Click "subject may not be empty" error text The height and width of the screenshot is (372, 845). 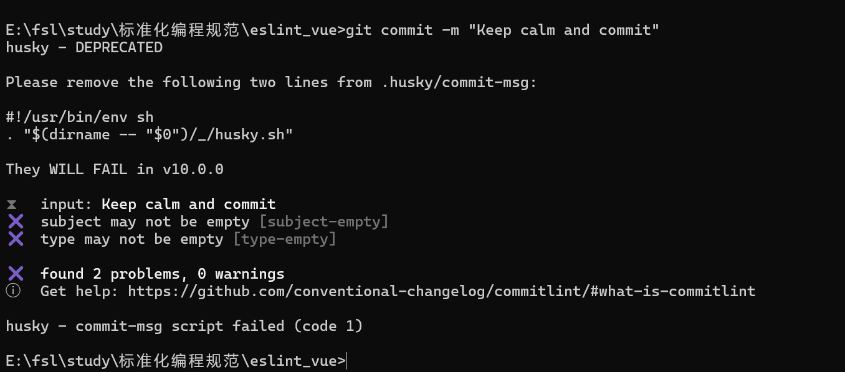[x=145, y=221]
